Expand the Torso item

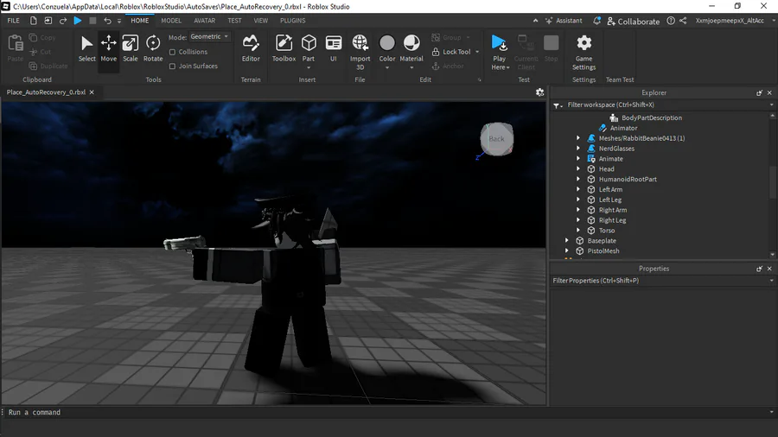(578, 231)
